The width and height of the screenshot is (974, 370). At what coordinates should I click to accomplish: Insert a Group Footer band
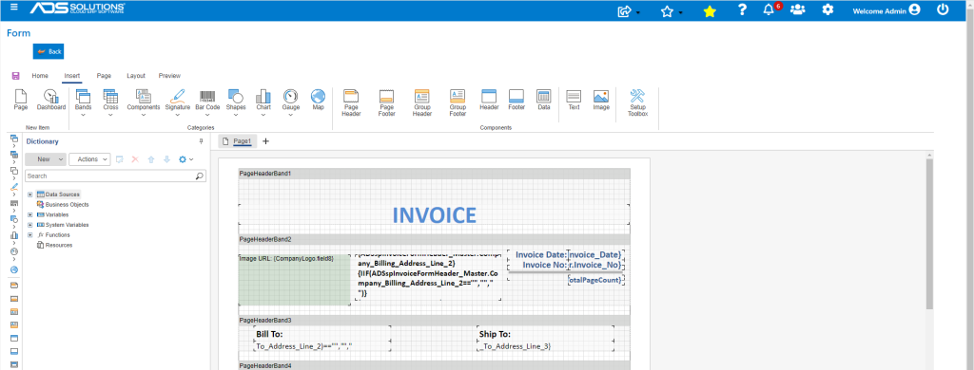click(458, 102)
